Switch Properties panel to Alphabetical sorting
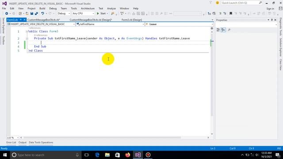This screenshot has width=283, height=159. tap(223, 30)
